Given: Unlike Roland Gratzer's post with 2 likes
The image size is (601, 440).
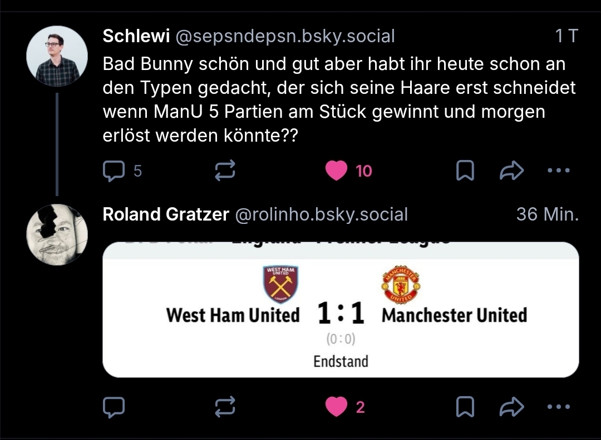Looking at the screenshot, I should [x=336, y=408].
